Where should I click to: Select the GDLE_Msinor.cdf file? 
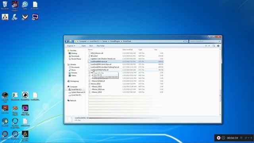pyautogui.click(x=126, y=53)
